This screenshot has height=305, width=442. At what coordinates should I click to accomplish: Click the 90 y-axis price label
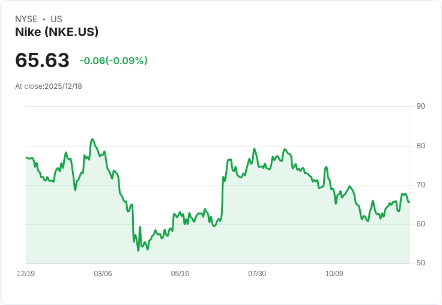(x=421, y=106)
